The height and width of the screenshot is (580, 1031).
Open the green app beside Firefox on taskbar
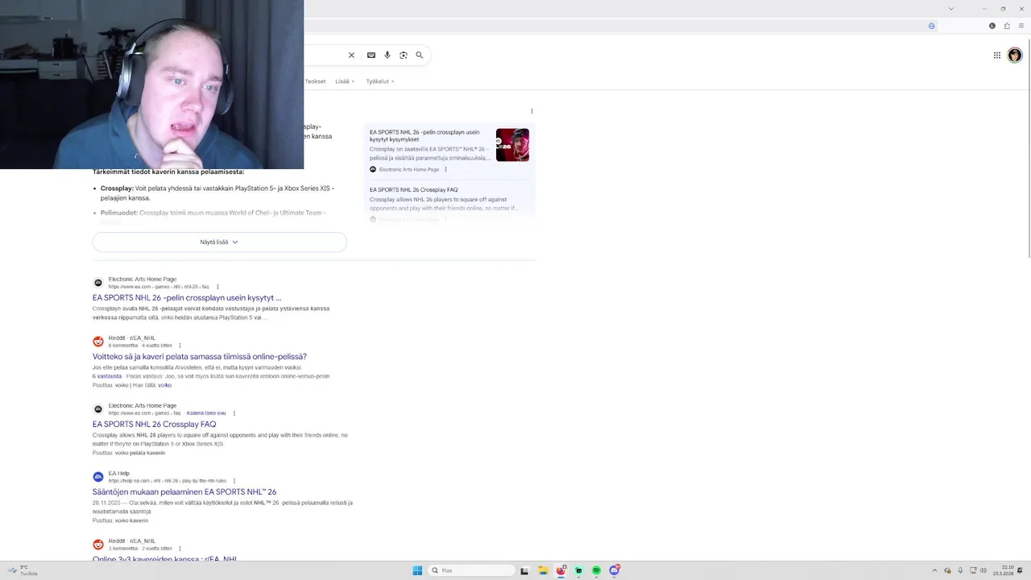point(578,570)
